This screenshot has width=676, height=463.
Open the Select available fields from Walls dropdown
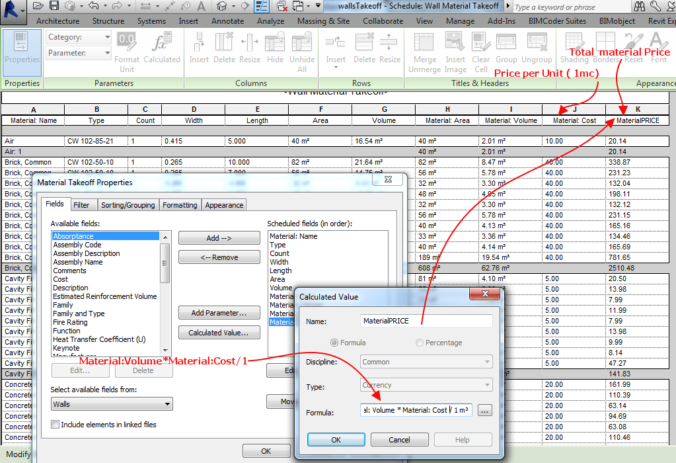pyautogui.click(x=112, y=404)
